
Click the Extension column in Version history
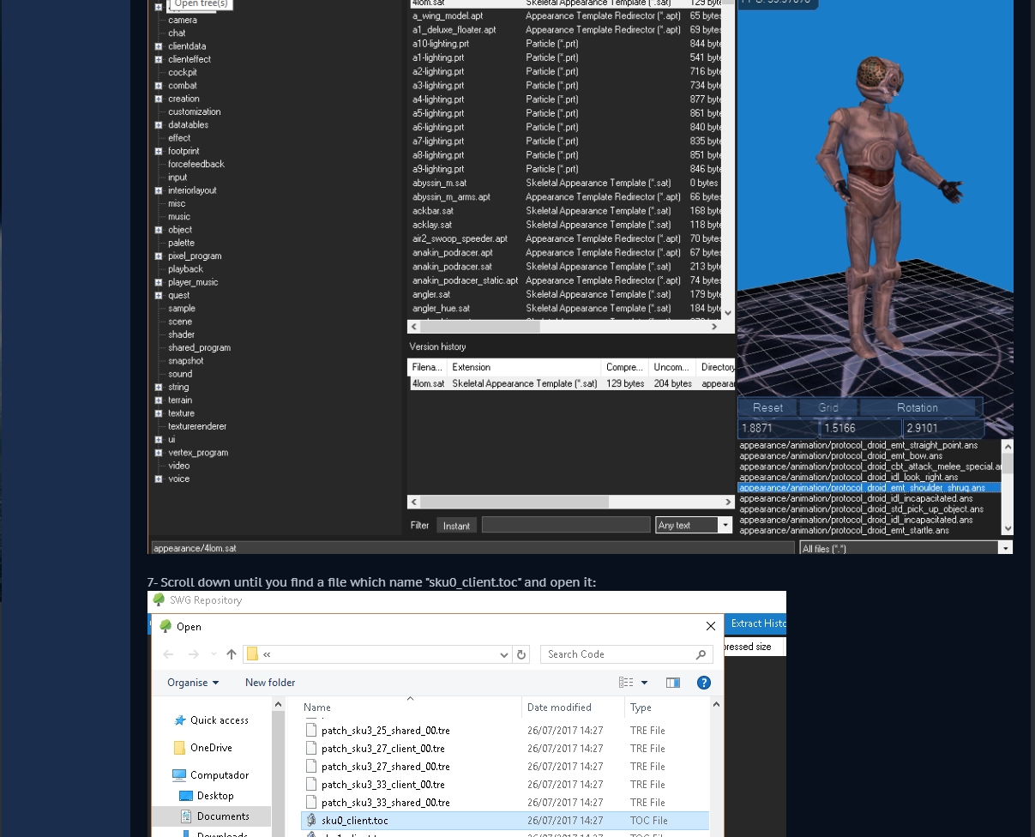(x=524, y=367)
